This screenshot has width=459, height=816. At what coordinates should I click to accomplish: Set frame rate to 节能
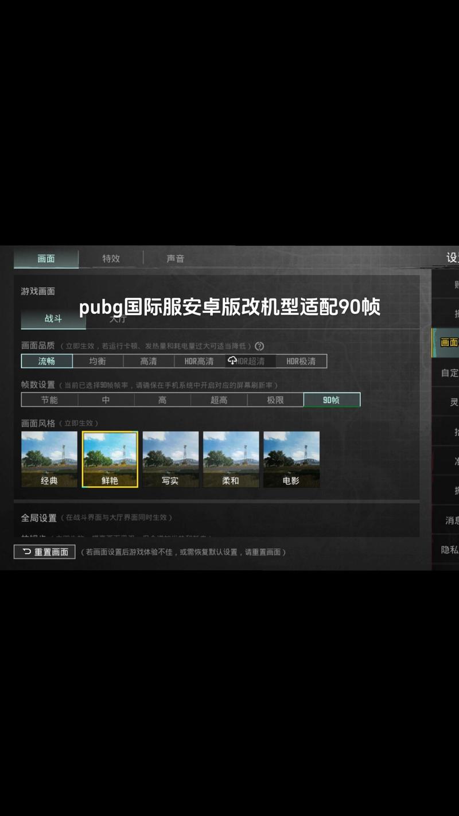tap(49, 400)
